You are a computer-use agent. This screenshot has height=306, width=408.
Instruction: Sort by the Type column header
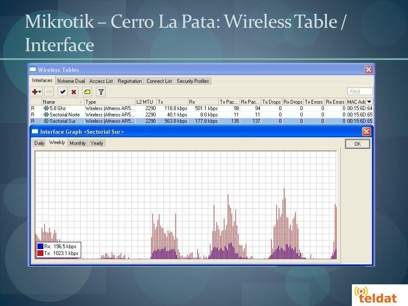pyautogui.click(x=110, y=102)
